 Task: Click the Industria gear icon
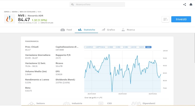coord(67,104)
